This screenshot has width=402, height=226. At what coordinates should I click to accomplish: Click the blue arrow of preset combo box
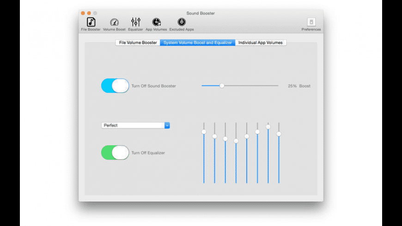(167, 125)
